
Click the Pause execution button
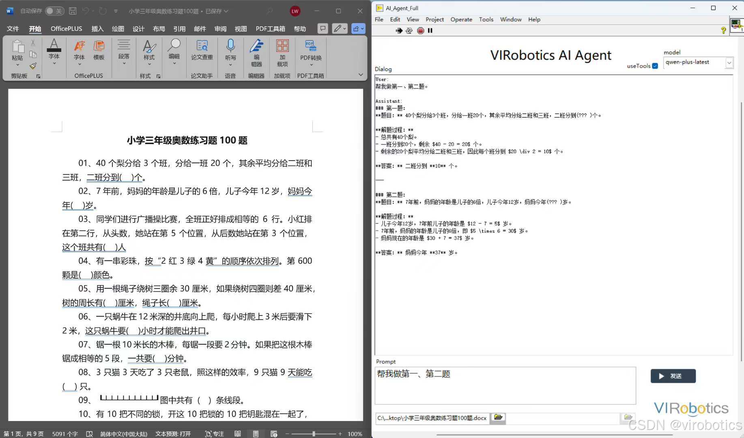[430, 30]
